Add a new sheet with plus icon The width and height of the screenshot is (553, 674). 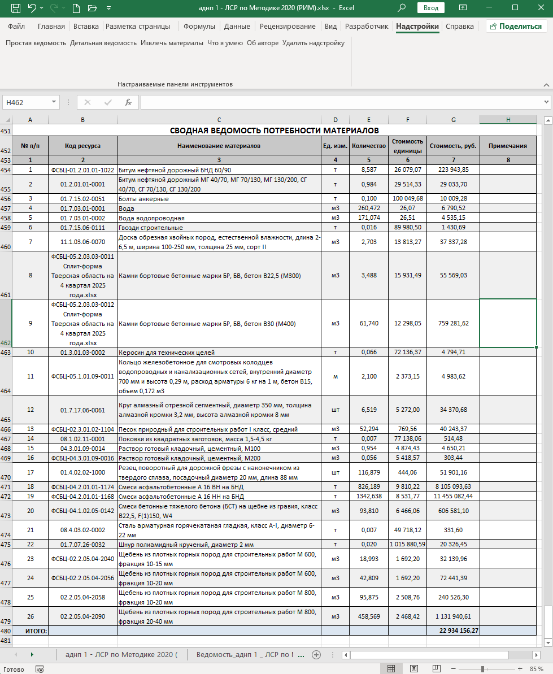pos(316,654)
